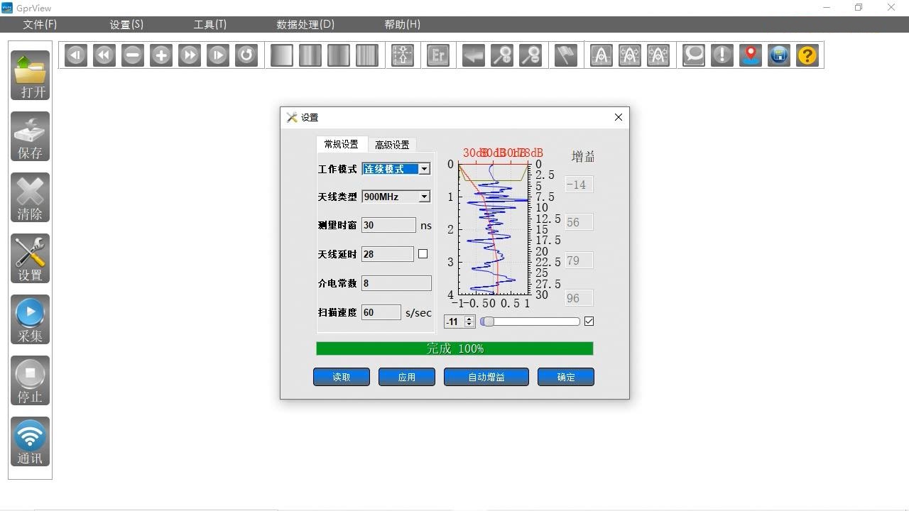Click the 自动增益 button

click(x=486, y=377)
